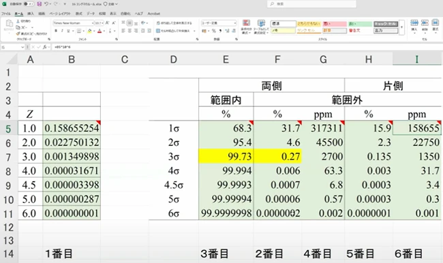Apply the dark Check Cell style

click(x=386, y=24)
